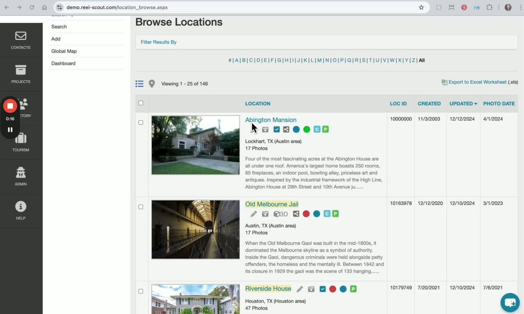
Task: Click the C badge for Old Melbourne Jail
Action: click(327, 214)
